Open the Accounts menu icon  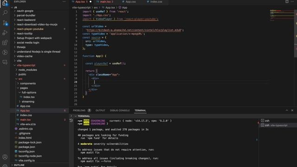[x=5, y=157]
